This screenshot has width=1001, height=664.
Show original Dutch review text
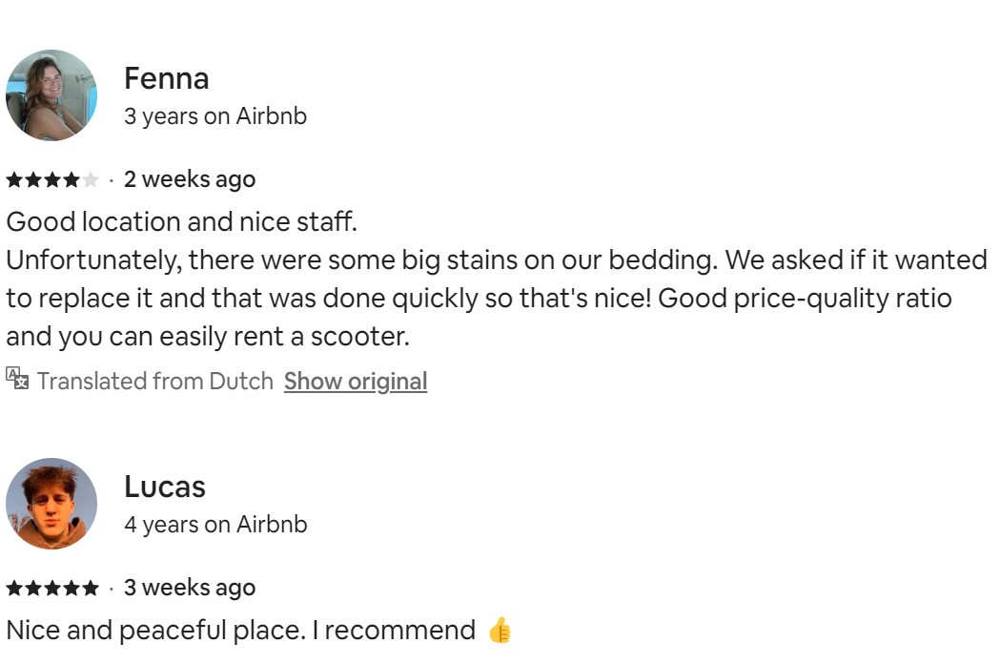click(x=355, y=381)
